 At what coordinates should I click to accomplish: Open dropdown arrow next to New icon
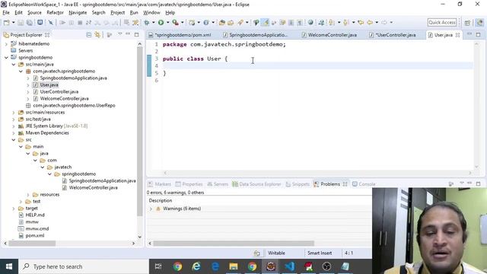[x=14, y=22]
